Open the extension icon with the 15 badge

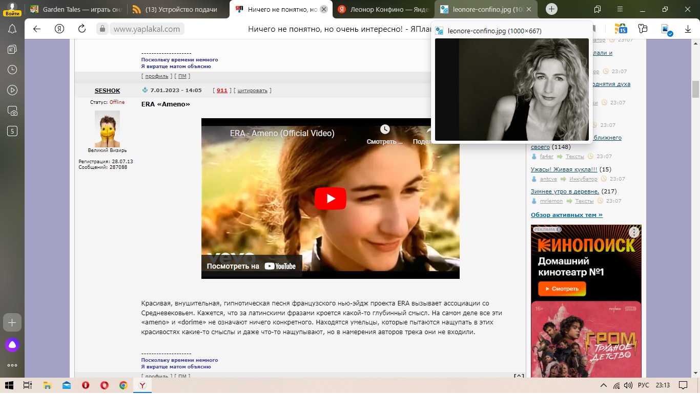tap(621, 29)
